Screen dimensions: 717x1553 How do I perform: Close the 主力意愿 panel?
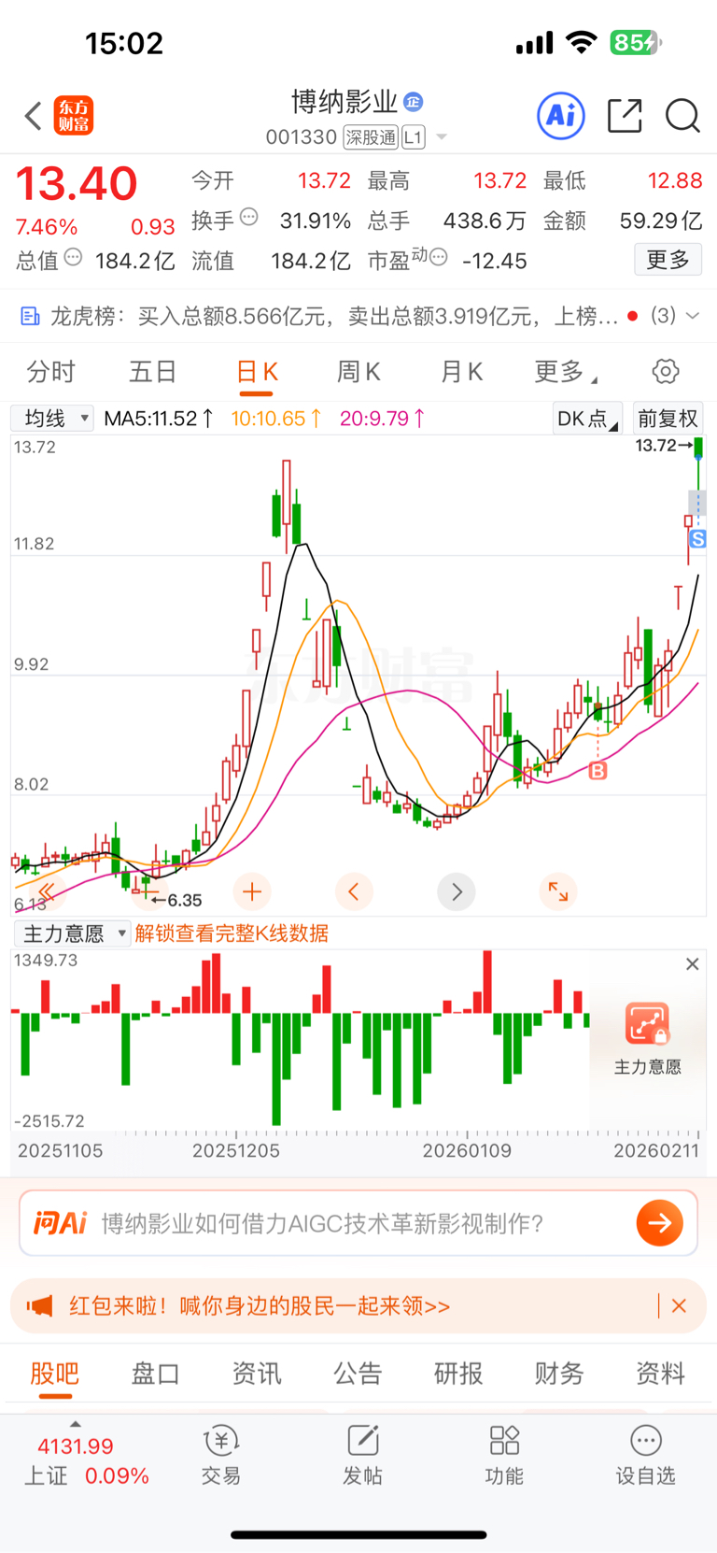point(692,964)
